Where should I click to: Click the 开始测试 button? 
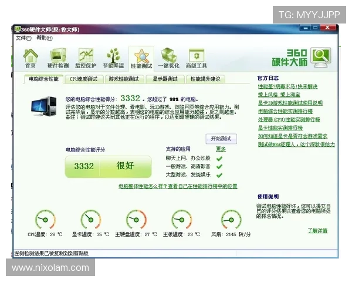(x=221, y=139)
